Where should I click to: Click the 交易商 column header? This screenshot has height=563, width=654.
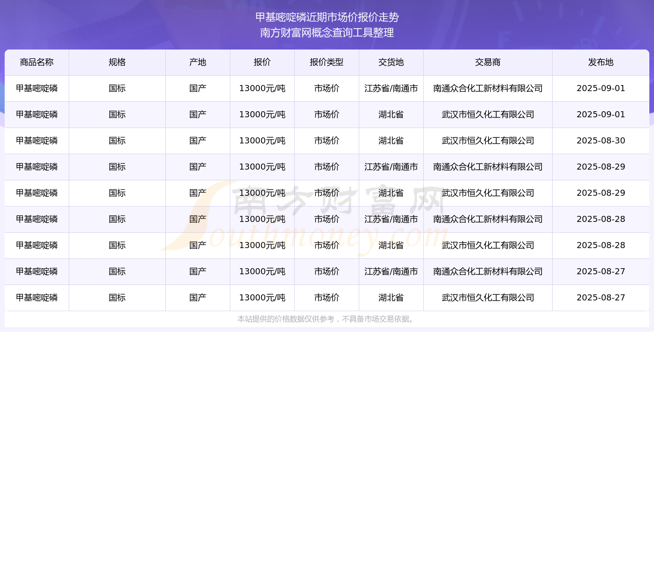[488, 62]
